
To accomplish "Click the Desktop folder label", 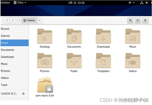I will point(45,47).
